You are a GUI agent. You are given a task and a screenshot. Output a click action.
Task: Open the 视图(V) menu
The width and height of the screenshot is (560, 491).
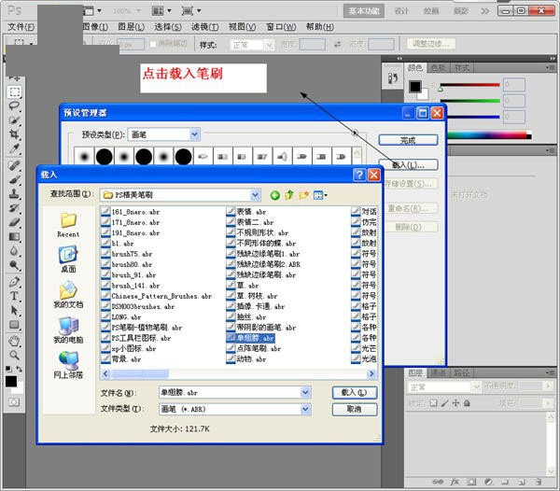click(242, 27)
